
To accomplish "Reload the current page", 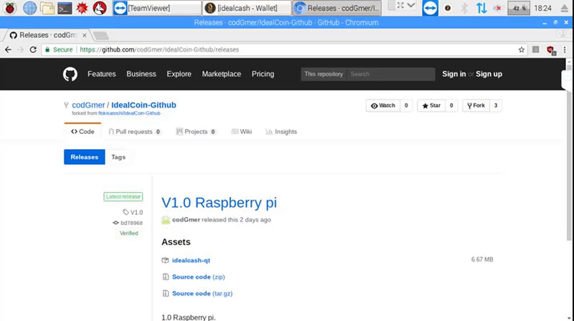I will (x=33, y=49).
